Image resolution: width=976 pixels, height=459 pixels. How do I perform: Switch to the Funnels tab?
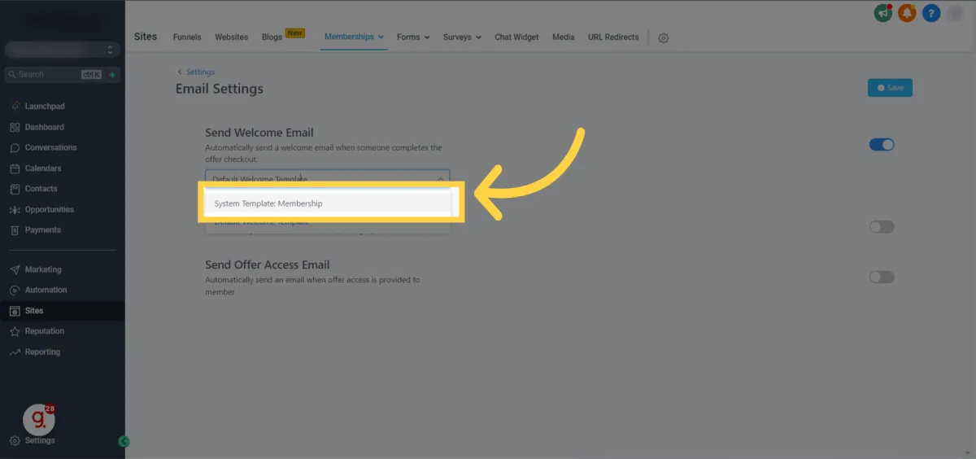click(x=187, y=37)
